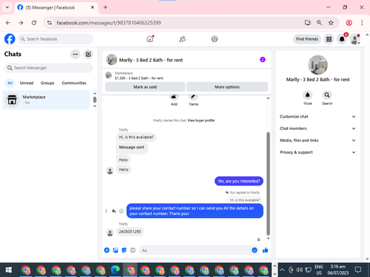Click the chat list scrollbar thumb
The width and height of the screenshot is (370, 277).
click(95, 100)
